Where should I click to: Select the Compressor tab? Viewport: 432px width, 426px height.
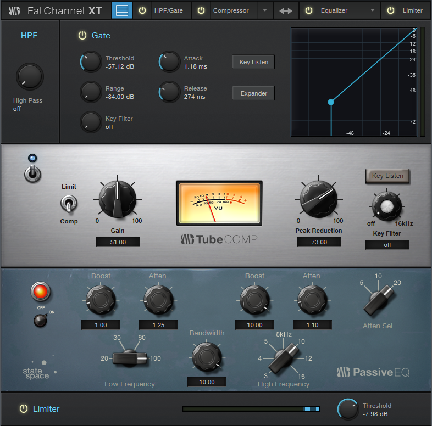231,10
